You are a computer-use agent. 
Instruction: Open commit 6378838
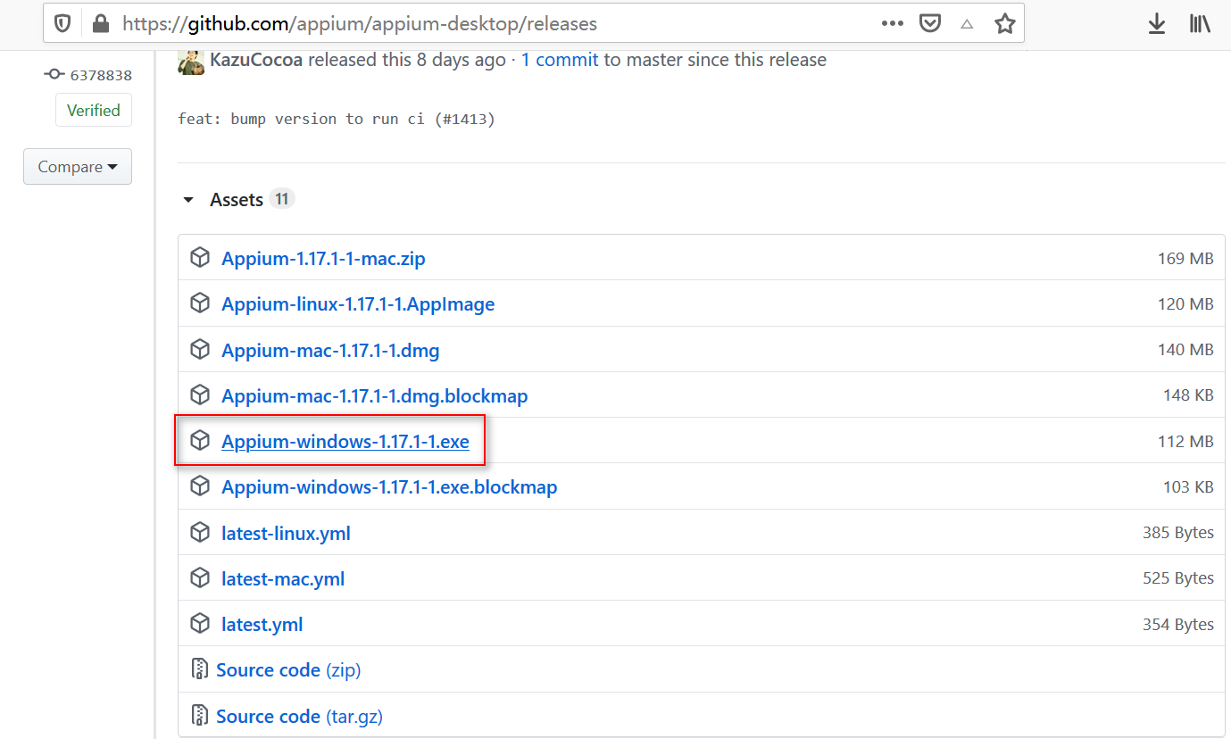tap(101, 75)
